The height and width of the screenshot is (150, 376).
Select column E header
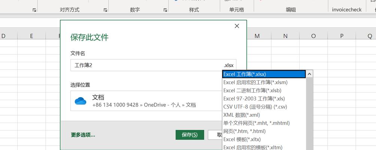31,36
